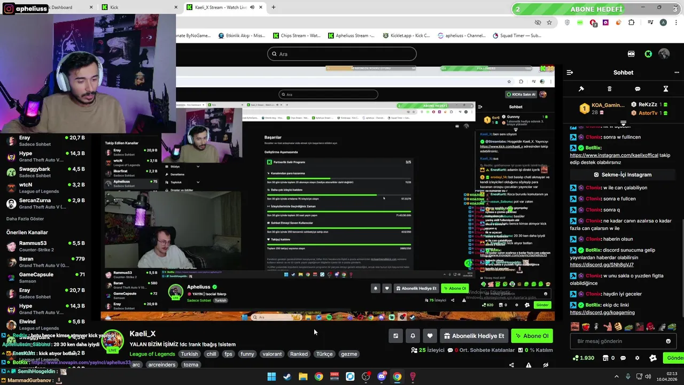
Task: Click the speech bubble icon in chat toolbar
Action: pyautogui.click(x=638, y=89)
